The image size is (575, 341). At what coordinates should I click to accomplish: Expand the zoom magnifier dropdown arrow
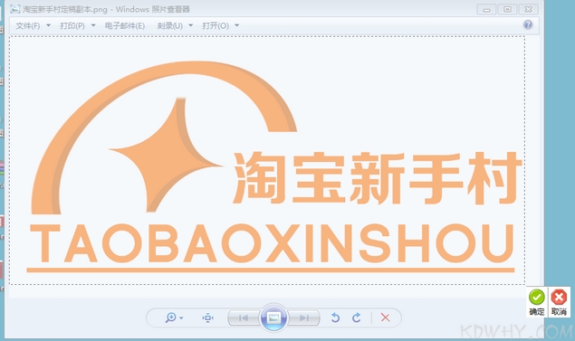click(181, 317)
